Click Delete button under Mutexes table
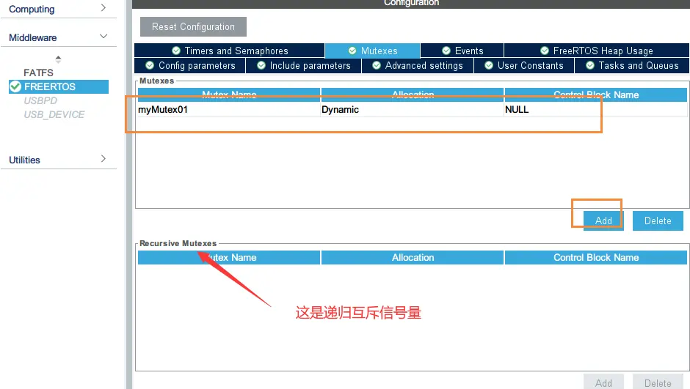 pos(658,221)
